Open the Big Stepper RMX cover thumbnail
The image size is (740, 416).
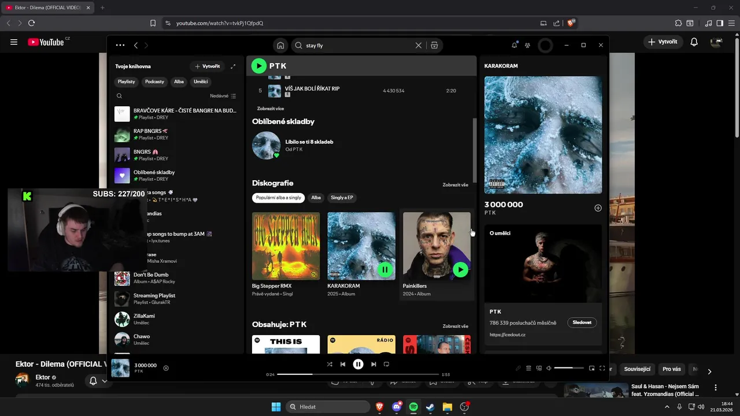coord(286,246)
